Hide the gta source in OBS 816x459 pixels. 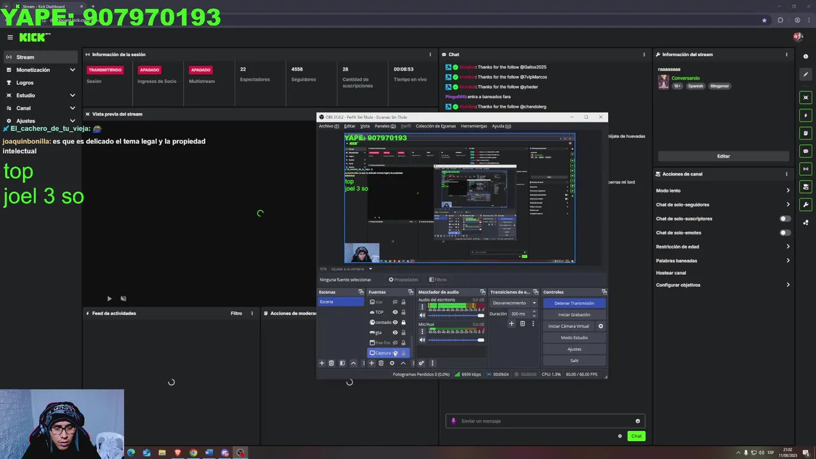pos(395,333)
